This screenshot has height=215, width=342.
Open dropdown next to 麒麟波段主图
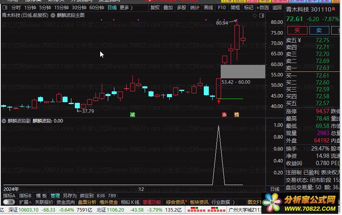[53, 15]
